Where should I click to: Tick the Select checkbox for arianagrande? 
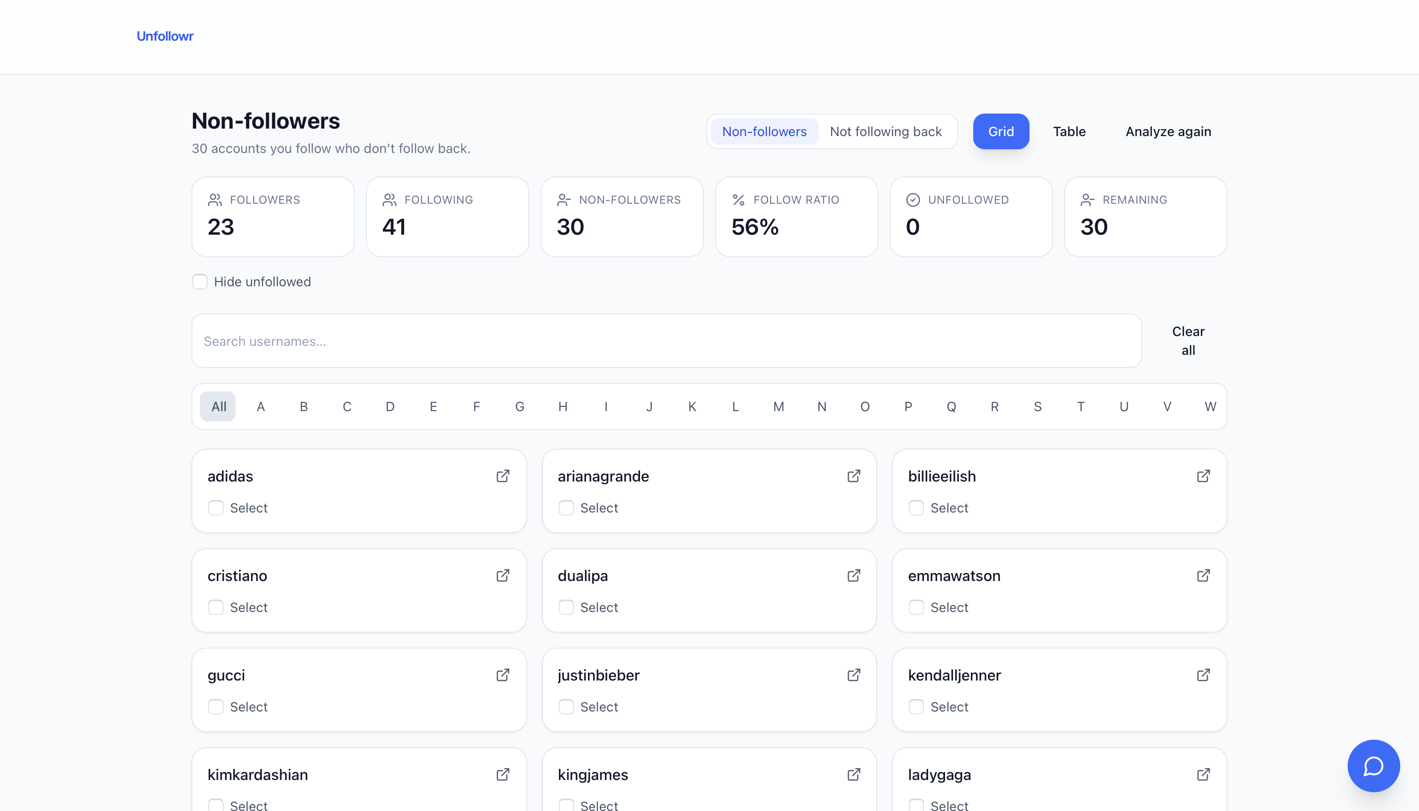[x=566, y=508]
